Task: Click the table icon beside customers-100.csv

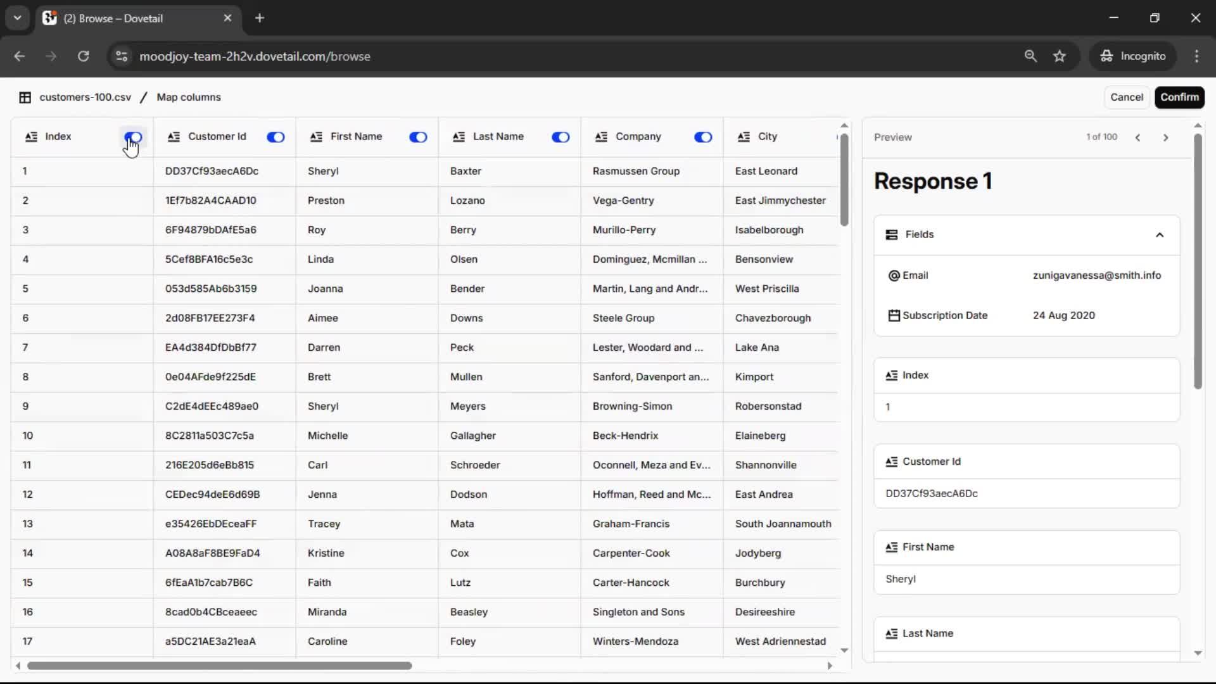Action: coord(25,98)
